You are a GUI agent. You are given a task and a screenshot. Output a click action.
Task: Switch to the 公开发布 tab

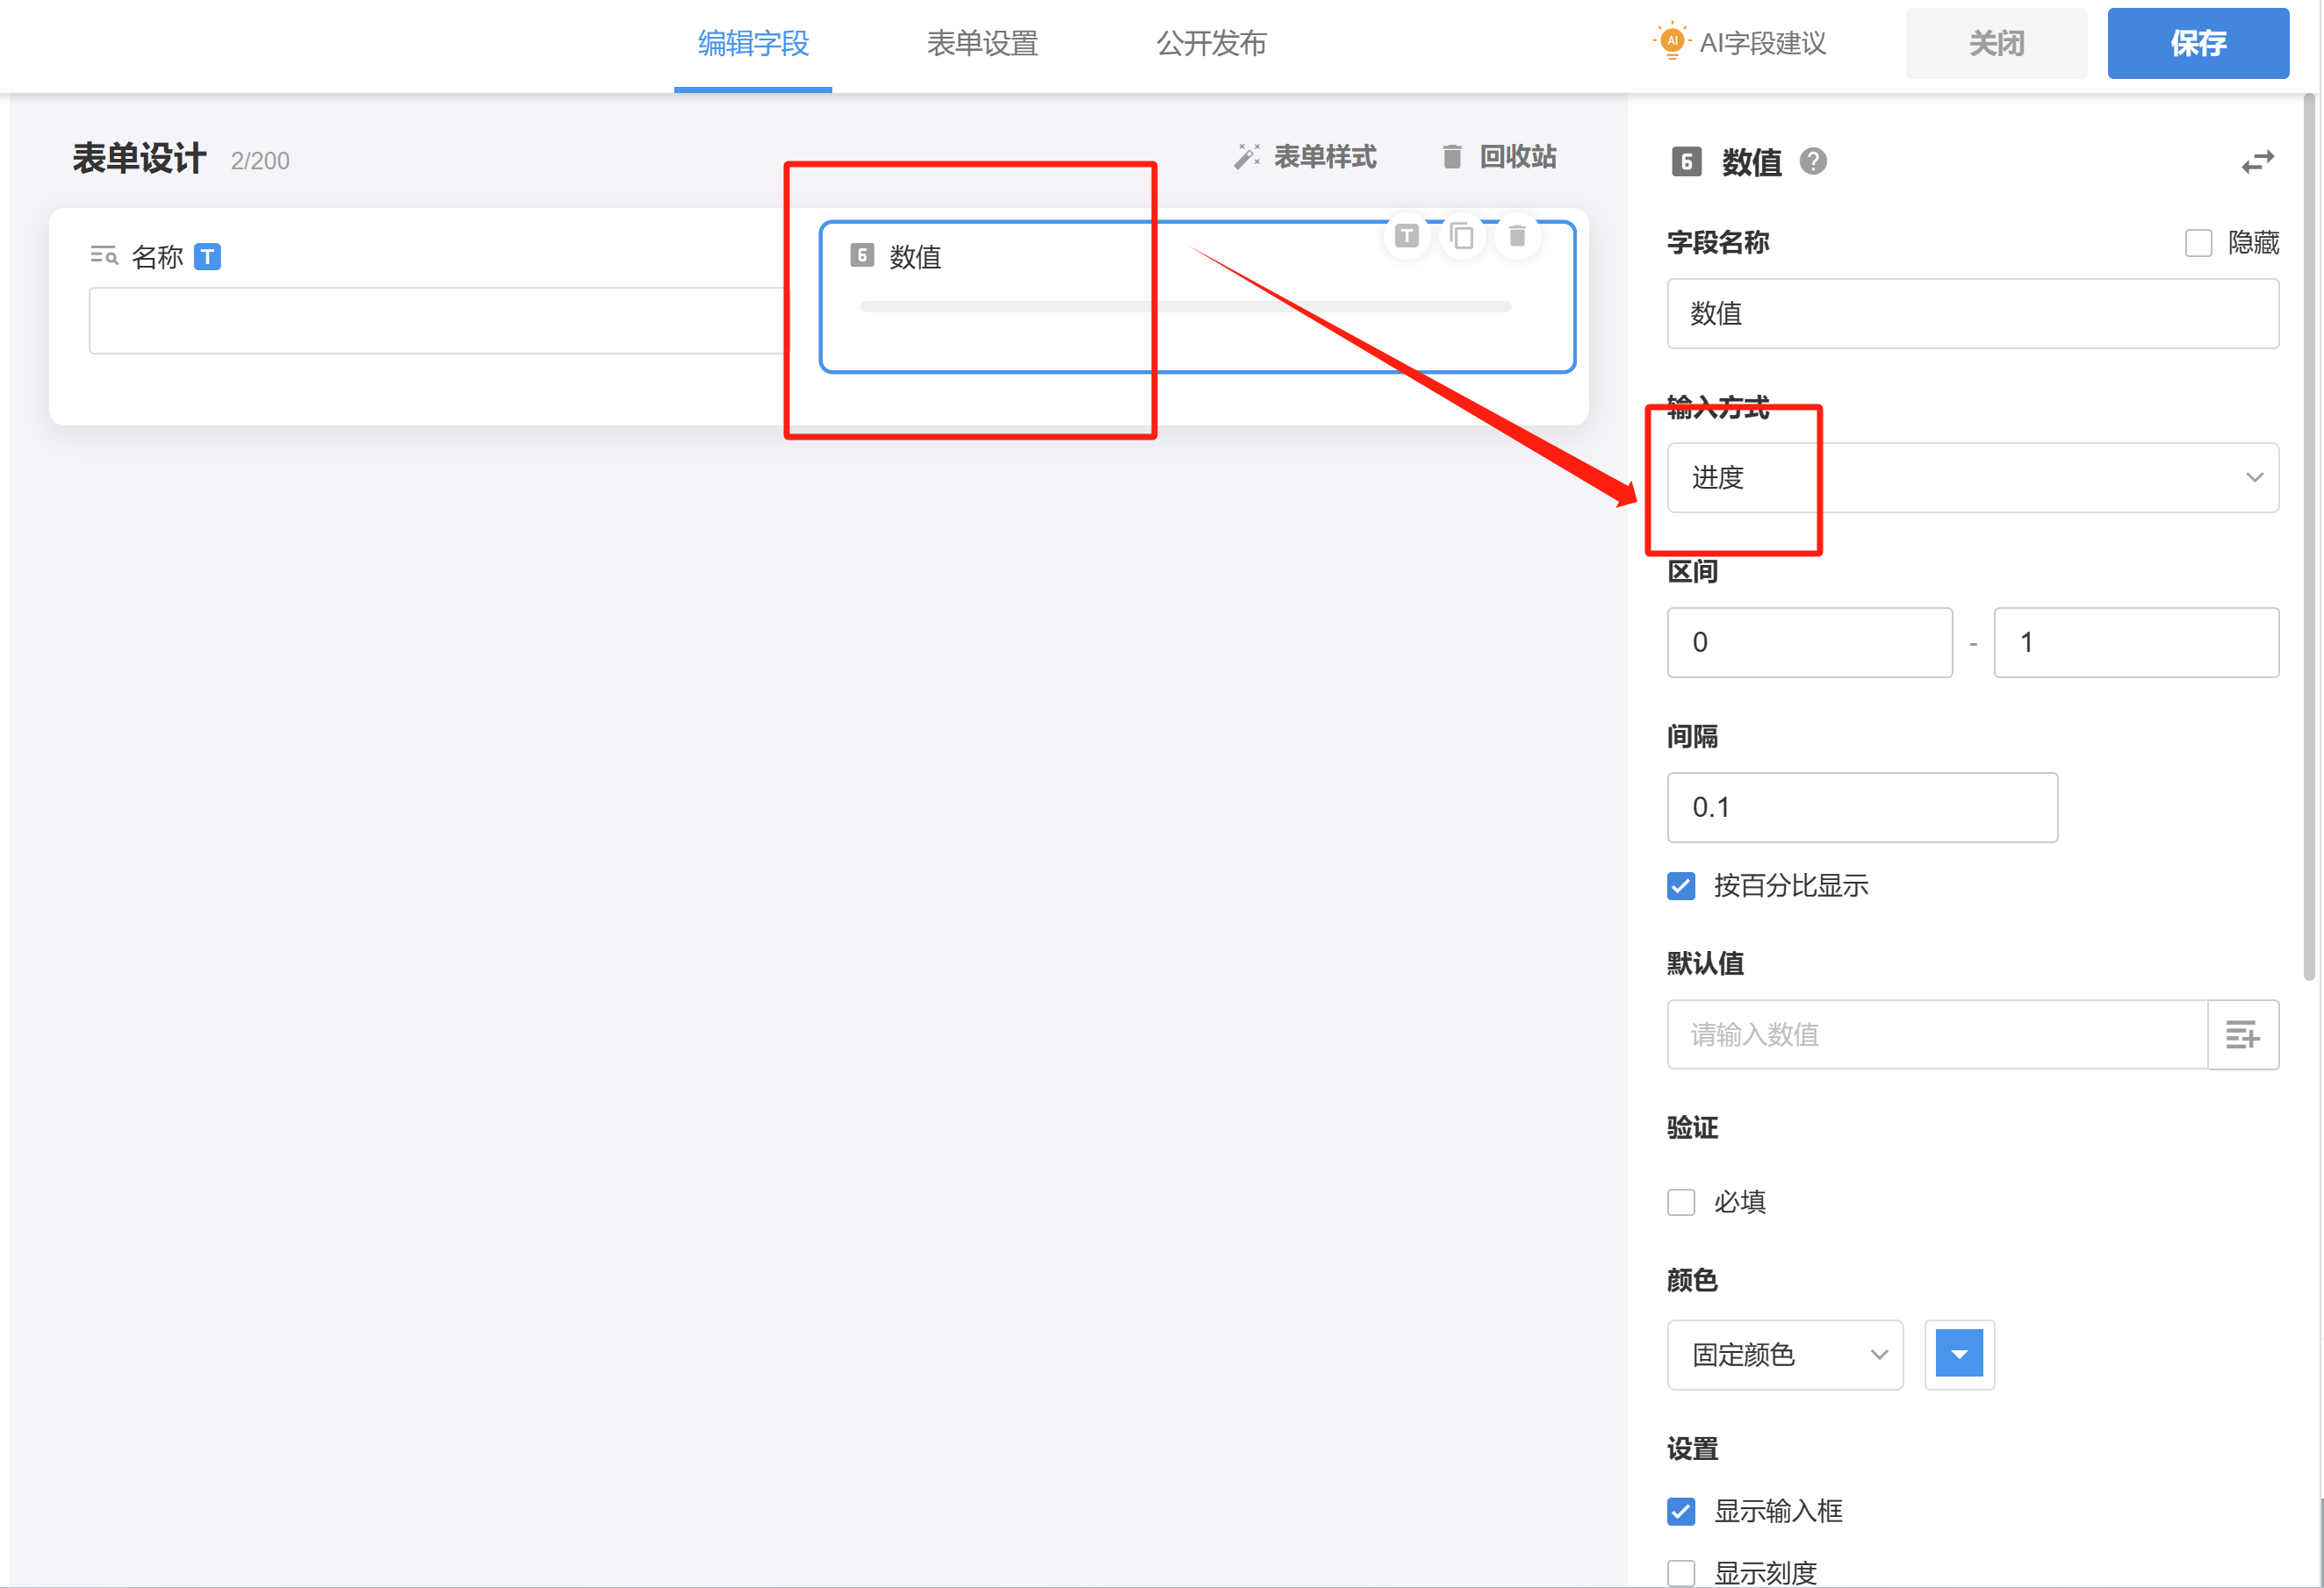(1211, 44)
